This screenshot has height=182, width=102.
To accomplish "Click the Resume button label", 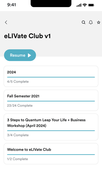I will (17, 55).
